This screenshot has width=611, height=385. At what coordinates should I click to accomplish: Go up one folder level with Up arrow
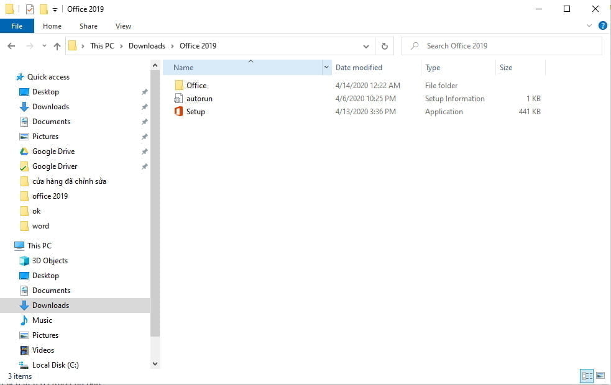click(57, 46)
